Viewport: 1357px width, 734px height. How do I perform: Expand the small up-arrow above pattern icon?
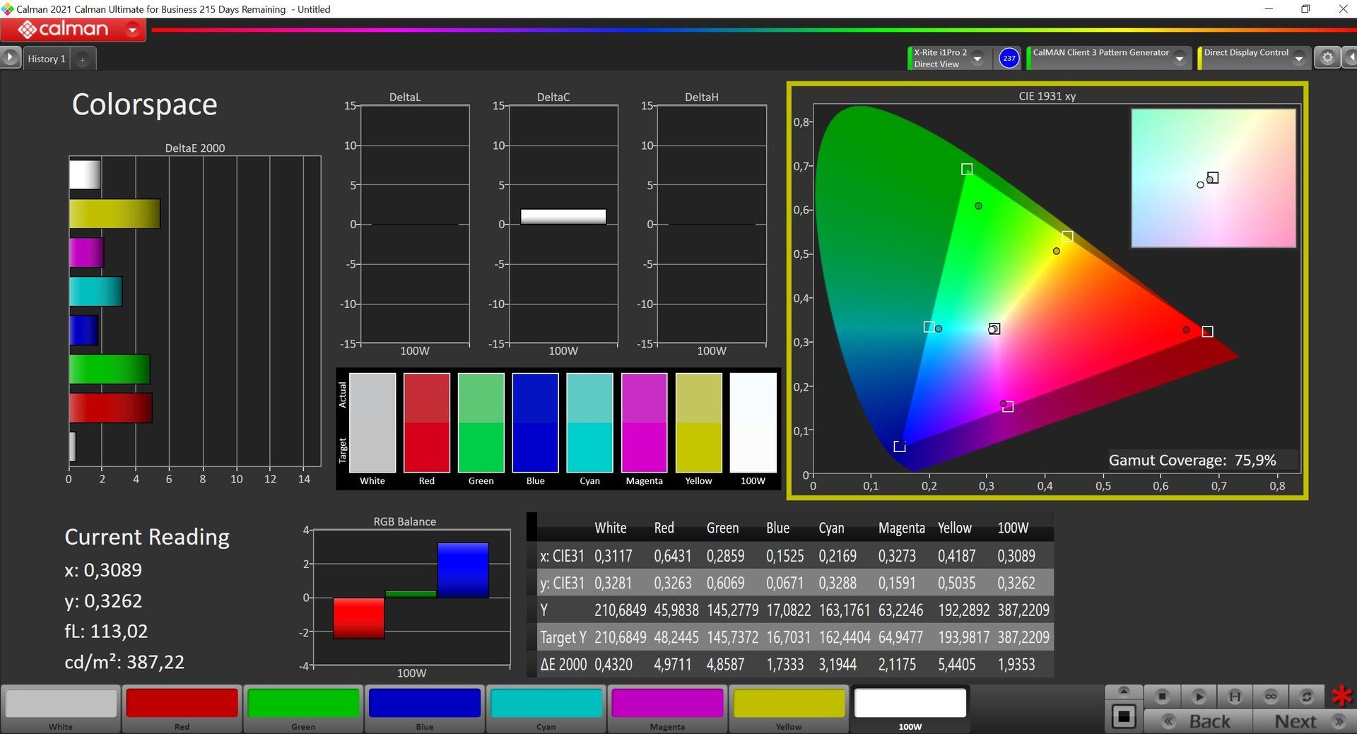tap(1124, 691)
